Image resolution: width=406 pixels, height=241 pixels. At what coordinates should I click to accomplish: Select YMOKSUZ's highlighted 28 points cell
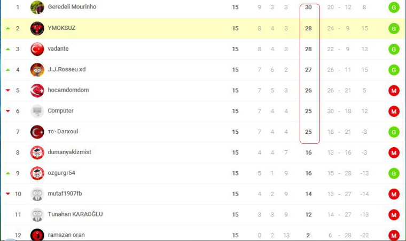(308, 28)
